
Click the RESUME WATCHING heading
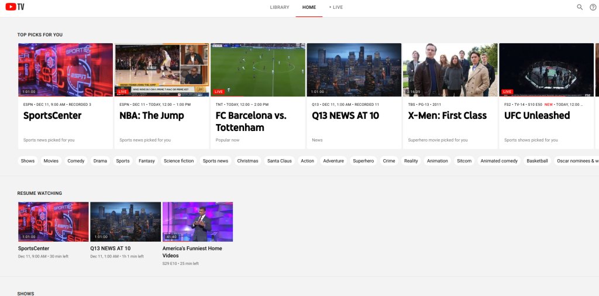coord(39,193)
